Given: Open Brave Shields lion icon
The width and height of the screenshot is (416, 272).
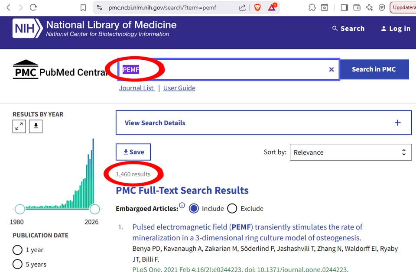Looking at the screenshot, I should [257, 7].
